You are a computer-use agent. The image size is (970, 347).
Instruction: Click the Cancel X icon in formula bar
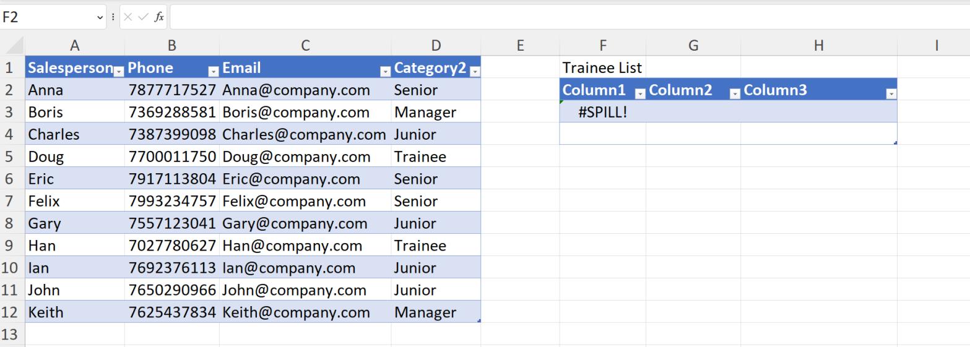pos(128,17)
